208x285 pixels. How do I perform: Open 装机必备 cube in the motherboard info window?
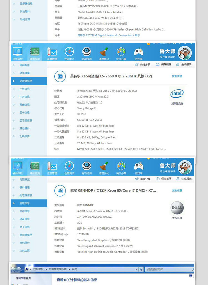coord(121,168)
